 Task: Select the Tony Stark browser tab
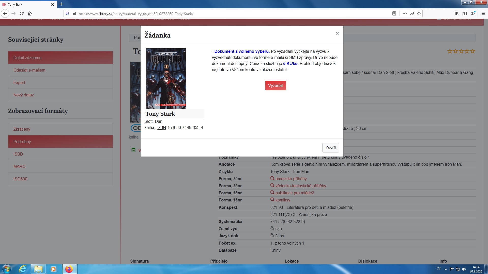(x=28, y=5)
